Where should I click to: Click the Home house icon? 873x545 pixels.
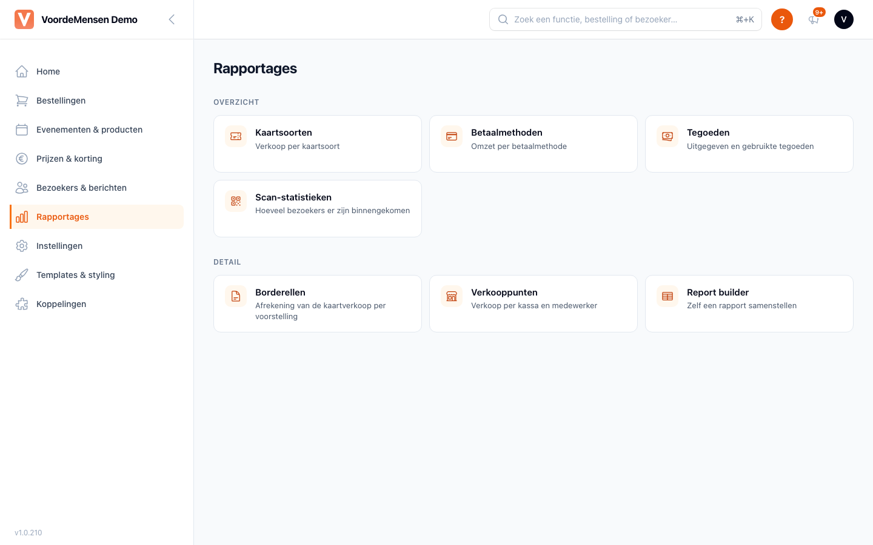[x=22, y=71]
